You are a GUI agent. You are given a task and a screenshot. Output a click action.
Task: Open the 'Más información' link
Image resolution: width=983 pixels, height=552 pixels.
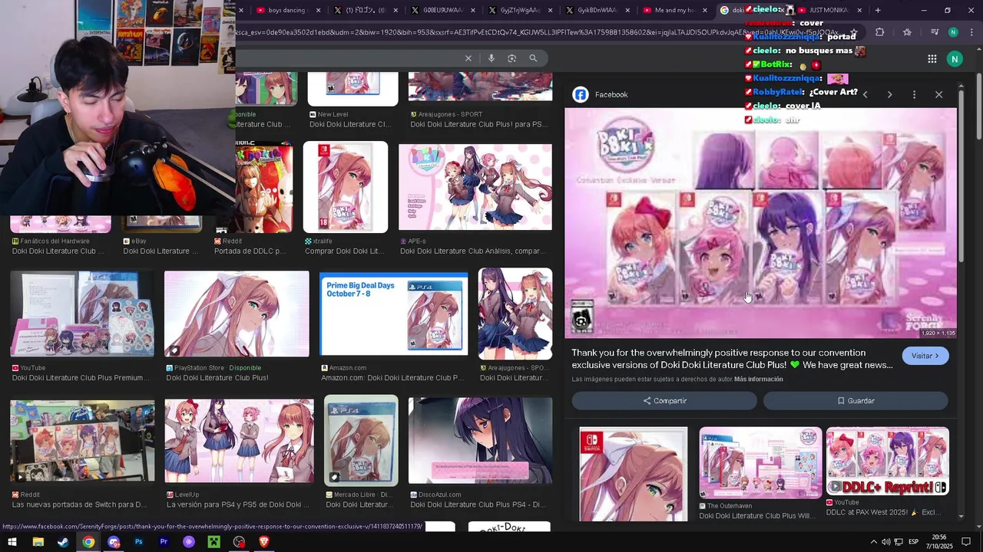(759, 379)
